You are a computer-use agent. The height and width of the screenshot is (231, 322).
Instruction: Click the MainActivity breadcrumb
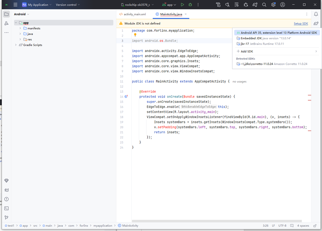coord(128,226)
